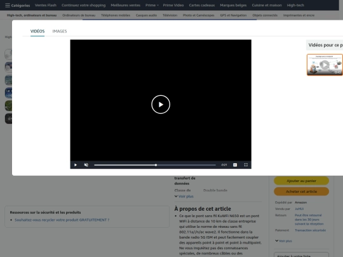Open Prime Video link
343x257 pixels.
point(173,5)
